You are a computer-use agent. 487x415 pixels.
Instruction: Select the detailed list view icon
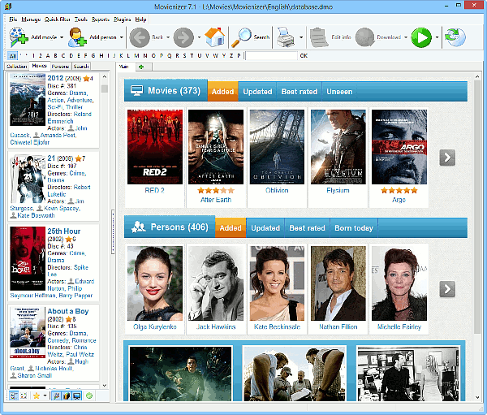click(14, 396)
